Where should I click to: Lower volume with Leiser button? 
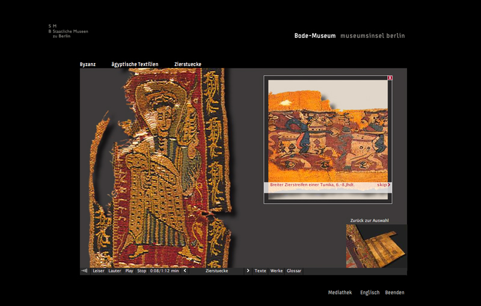point(99,271)
